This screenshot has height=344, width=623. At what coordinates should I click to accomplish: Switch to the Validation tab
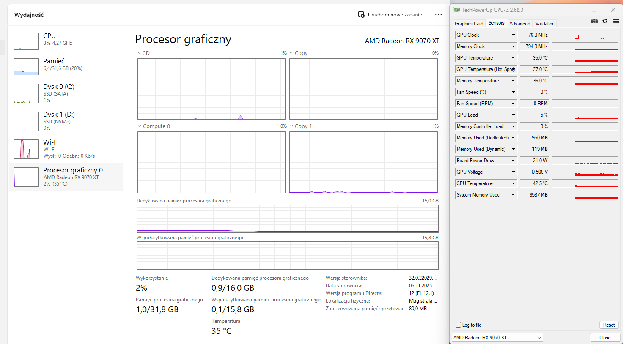545,24
